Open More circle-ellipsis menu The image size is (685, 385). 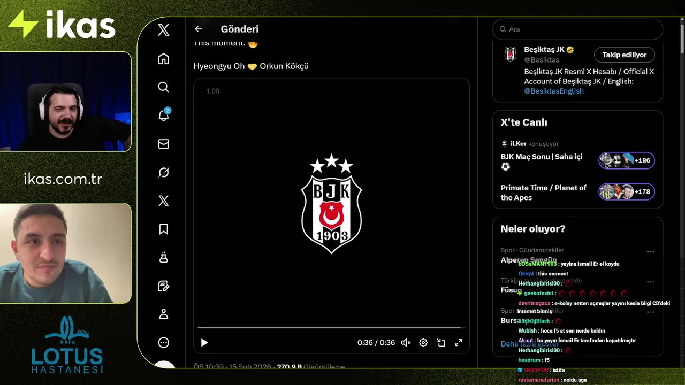pyautogui.click(x=164, y=343)
